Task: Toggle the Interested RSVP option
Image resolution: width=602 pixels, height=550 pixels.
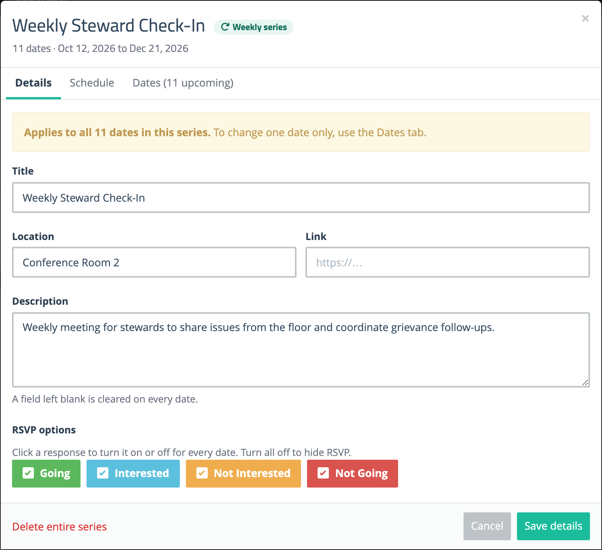Action: tap(133, 474)
